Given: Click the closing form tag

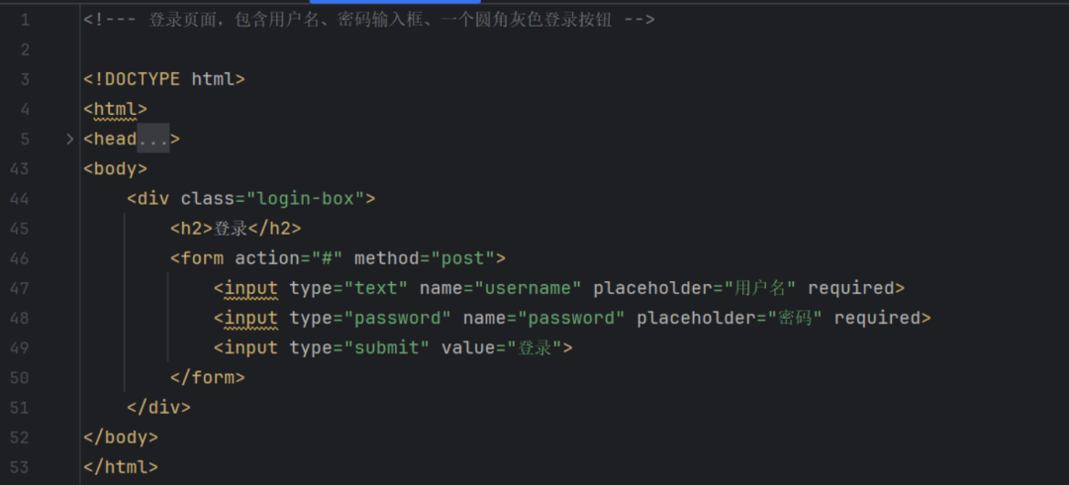Looking at the screenshot, I should click(207, 377).
